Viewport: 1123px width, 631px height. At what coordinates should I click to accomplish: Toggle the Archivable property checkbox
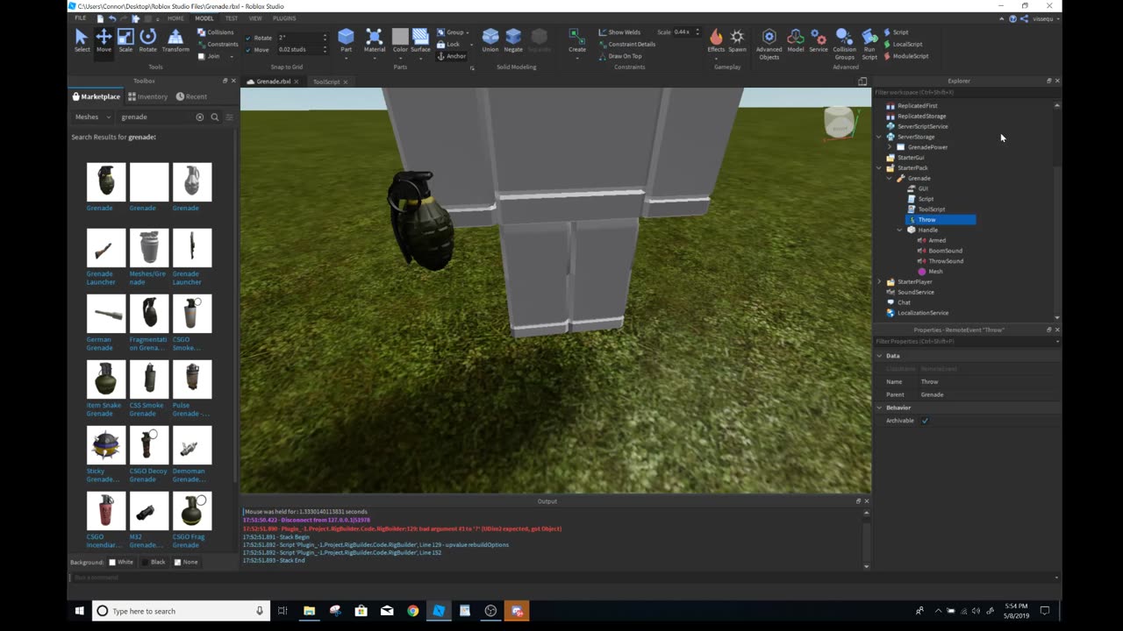925,421
